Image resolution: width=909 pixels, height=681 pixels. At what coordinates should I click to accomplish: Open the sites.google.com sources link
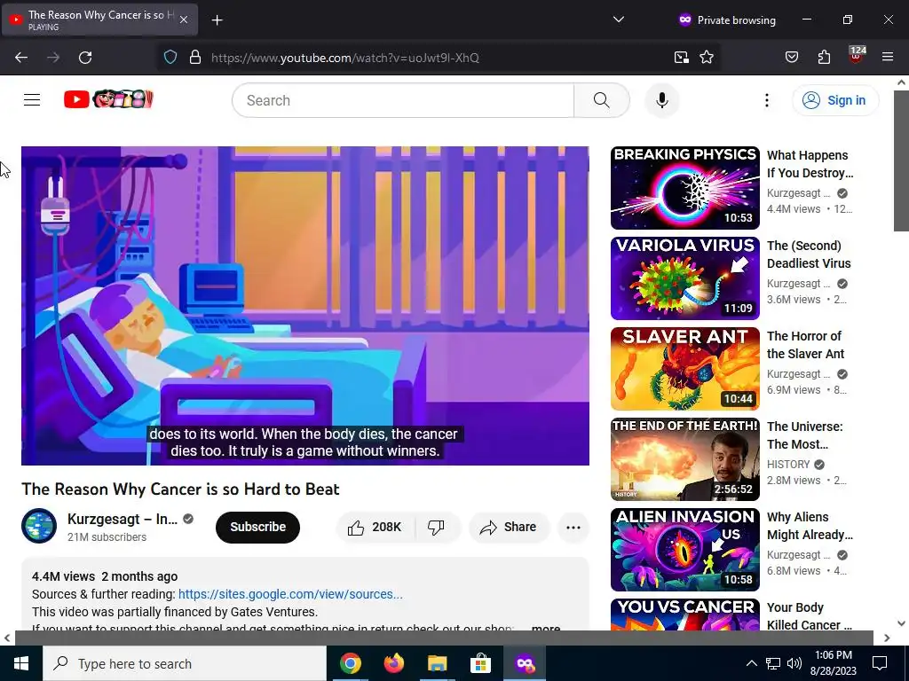[x=290, y=594]
